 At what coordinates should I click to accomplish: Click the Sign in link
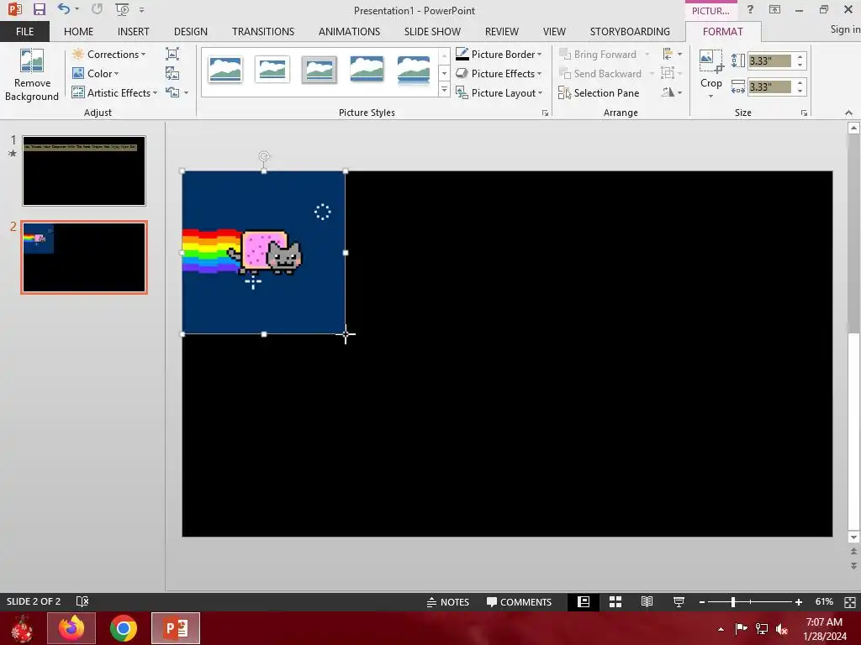pyautogui.click(x=845, y=29)
